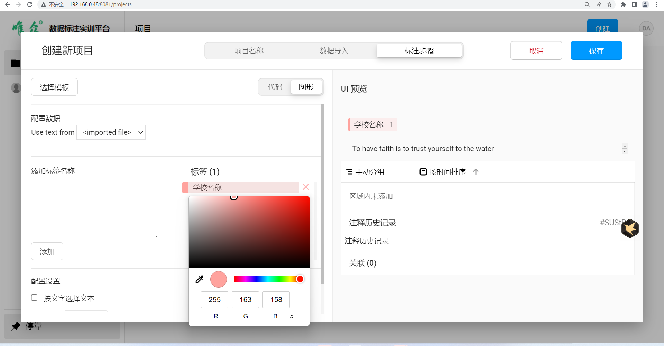The width and height of the screenshot is (664, 346).
Task: Click the 手动分组 list icon
Action: point(349,172)
